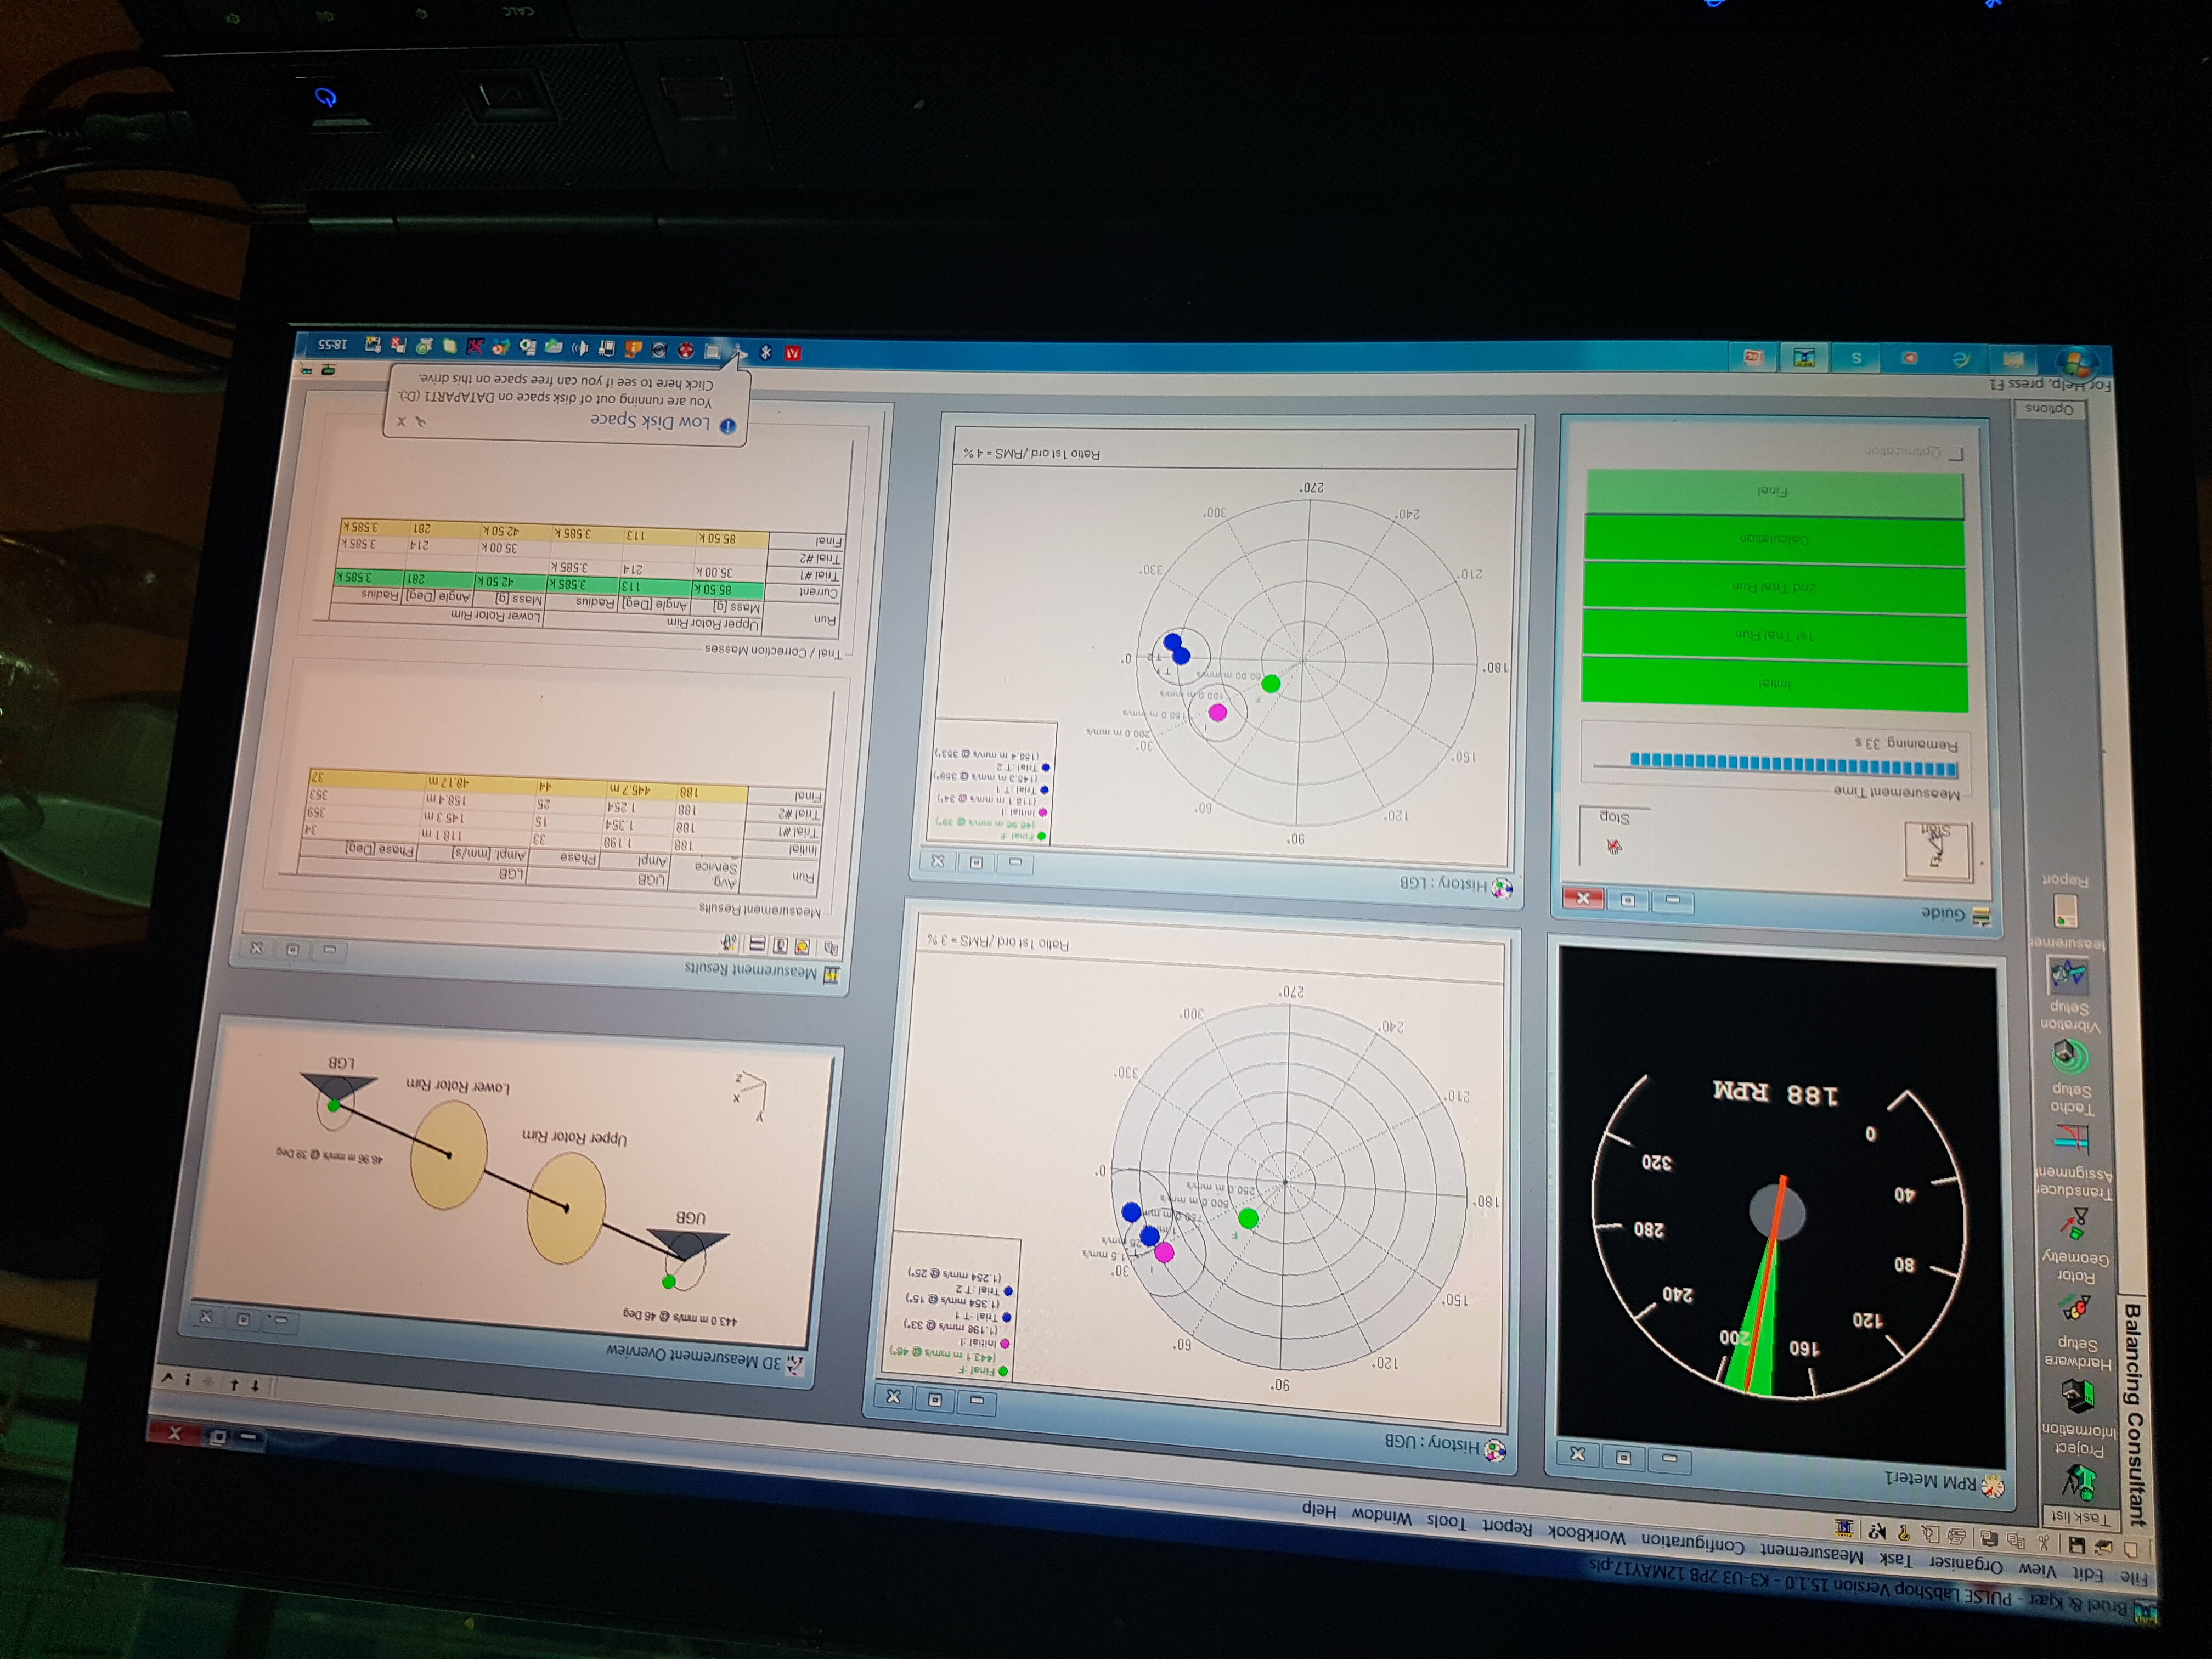The width and height of the screenshot is (2212, 1659).
Task: Open the Measurement menu
Action: pos(1812,1554)
